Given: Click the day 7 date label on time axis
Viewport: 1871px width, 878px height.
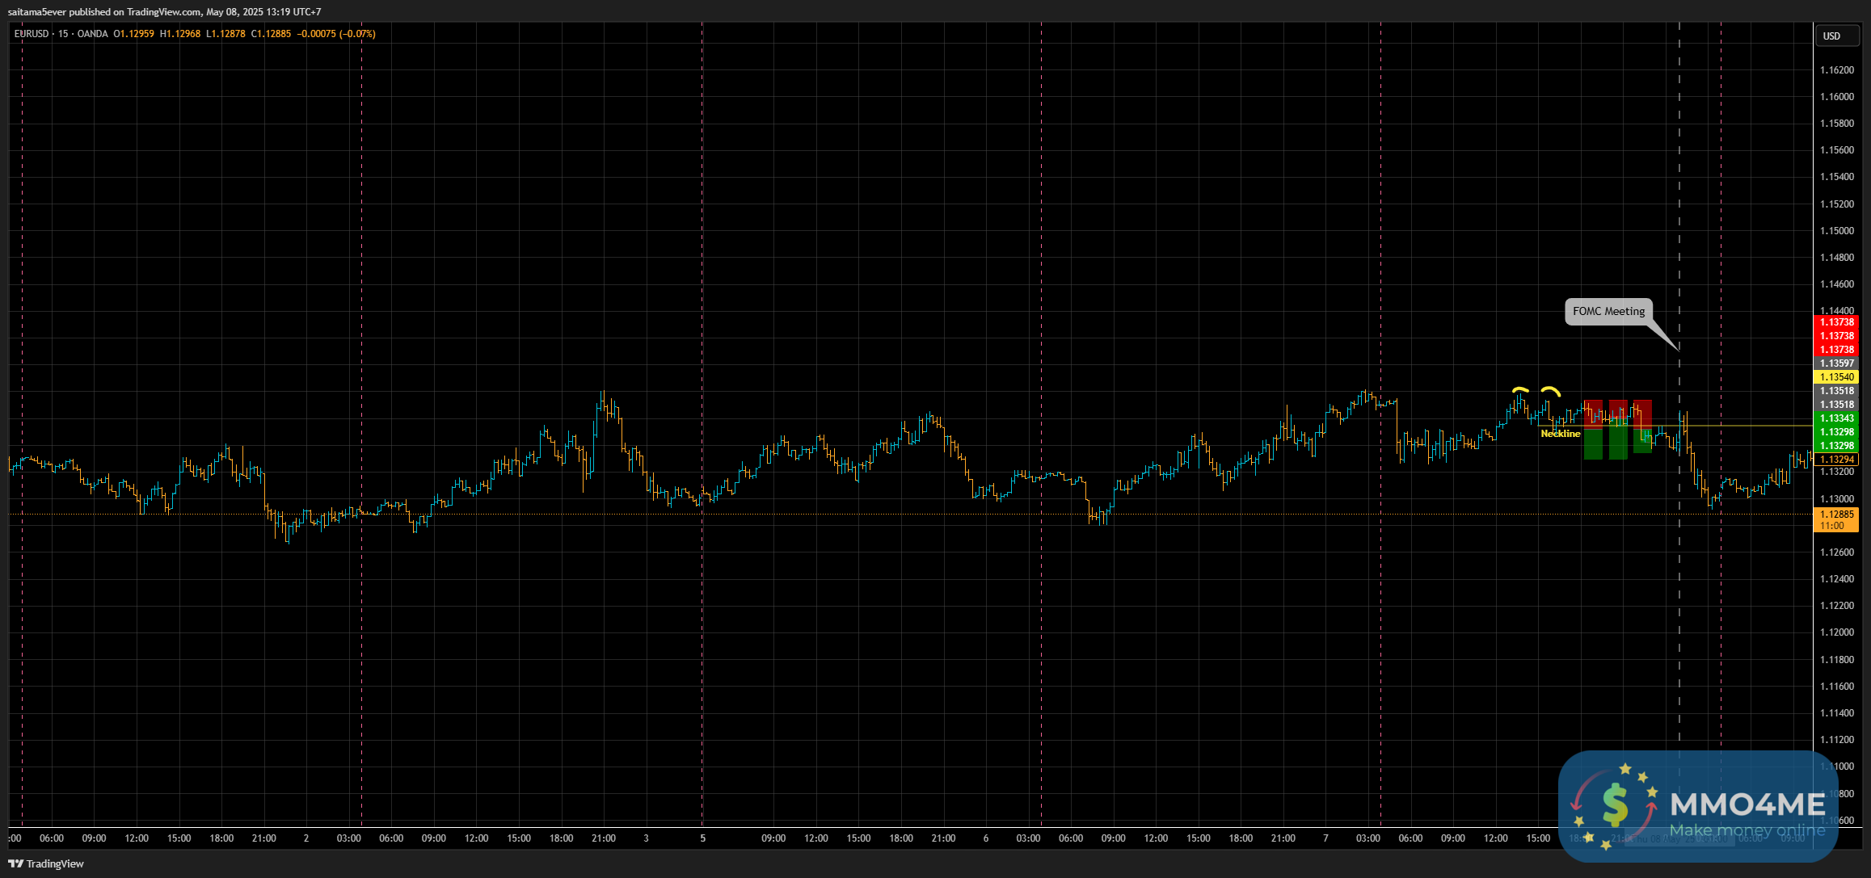Looking at the screenshot, I should 1325,838.
